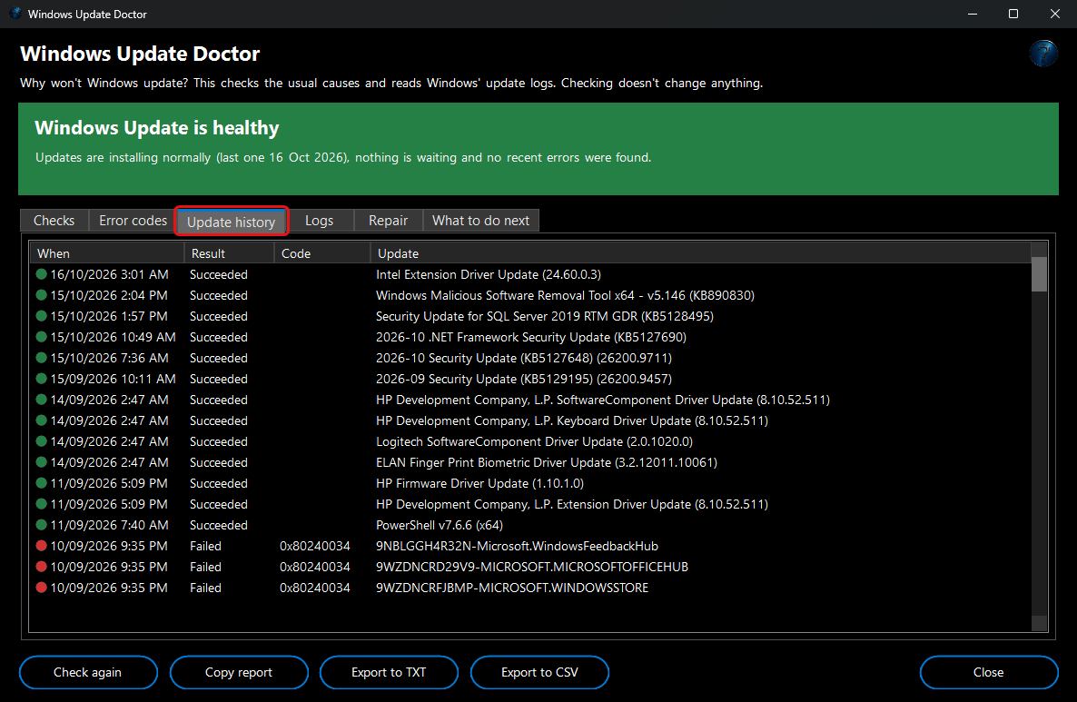
Task: Select Security Update for SQL Server 2019 row
Action: click(x=530, y=316)
